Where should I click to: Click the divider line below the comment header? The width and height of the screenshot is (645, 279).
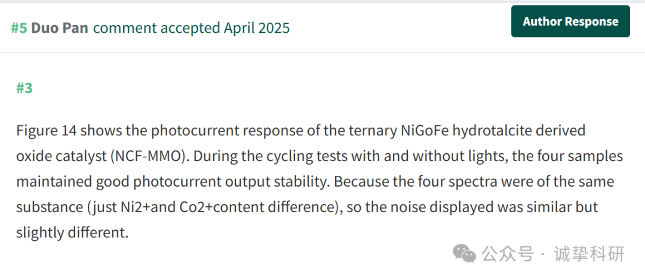(322, 52)
